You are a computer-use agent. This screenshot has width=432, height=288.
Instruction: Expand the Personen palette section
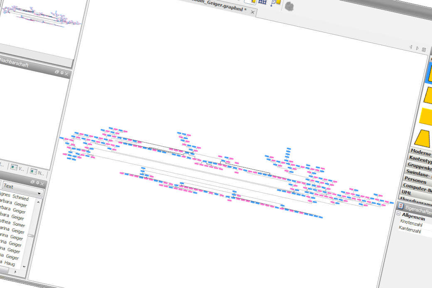coord(415,178)
